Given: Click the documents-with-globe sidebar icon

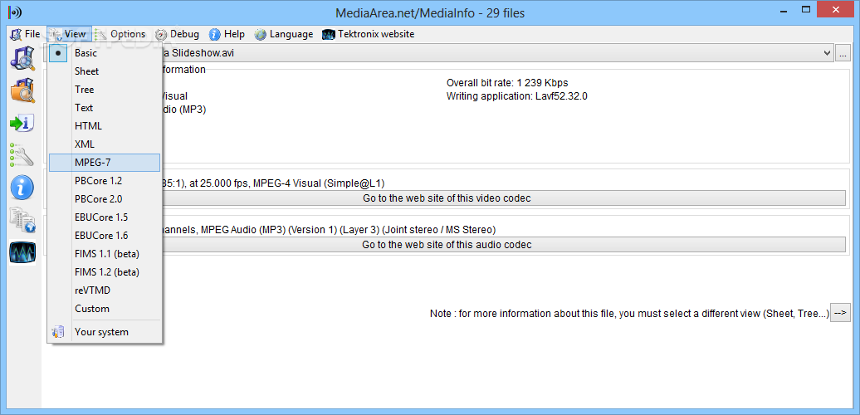Looking at the screenshot, I should (x=22, y=221).
